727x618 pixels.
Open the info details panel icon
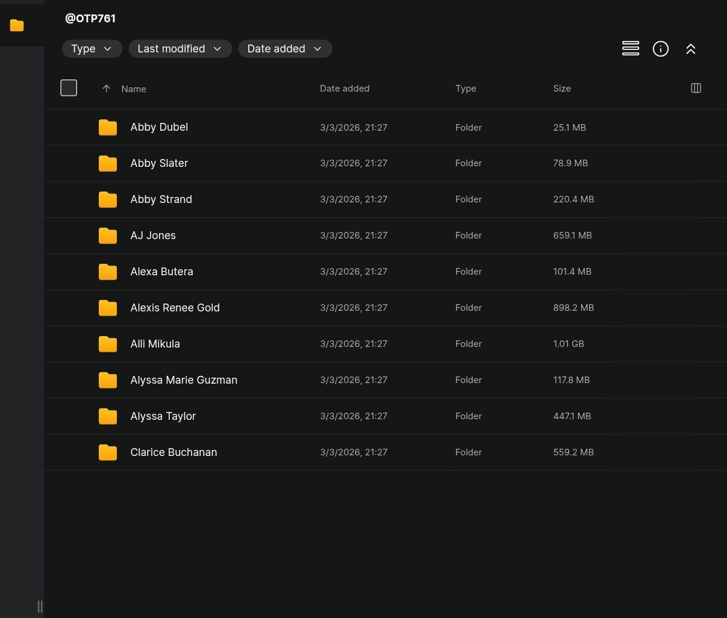[x=660, y=49]
